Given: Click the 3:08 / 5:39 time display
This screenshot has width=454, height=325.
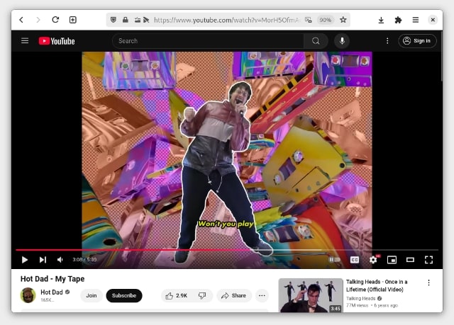Looking at the screenshot, I should tap(84, 259).
